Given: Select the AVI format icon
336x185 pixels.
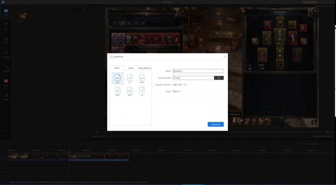Looking at the screenshot, I should 130,78.
